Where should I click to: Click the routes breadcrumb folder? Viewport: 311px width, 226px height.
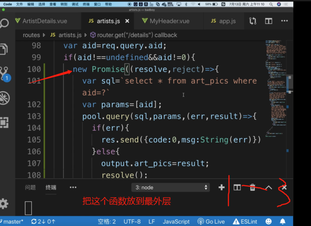(x=31, y=35)
